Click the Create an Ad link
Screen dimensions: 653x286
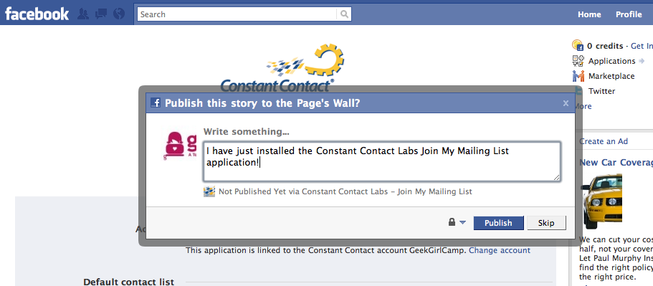pos(604,141)
